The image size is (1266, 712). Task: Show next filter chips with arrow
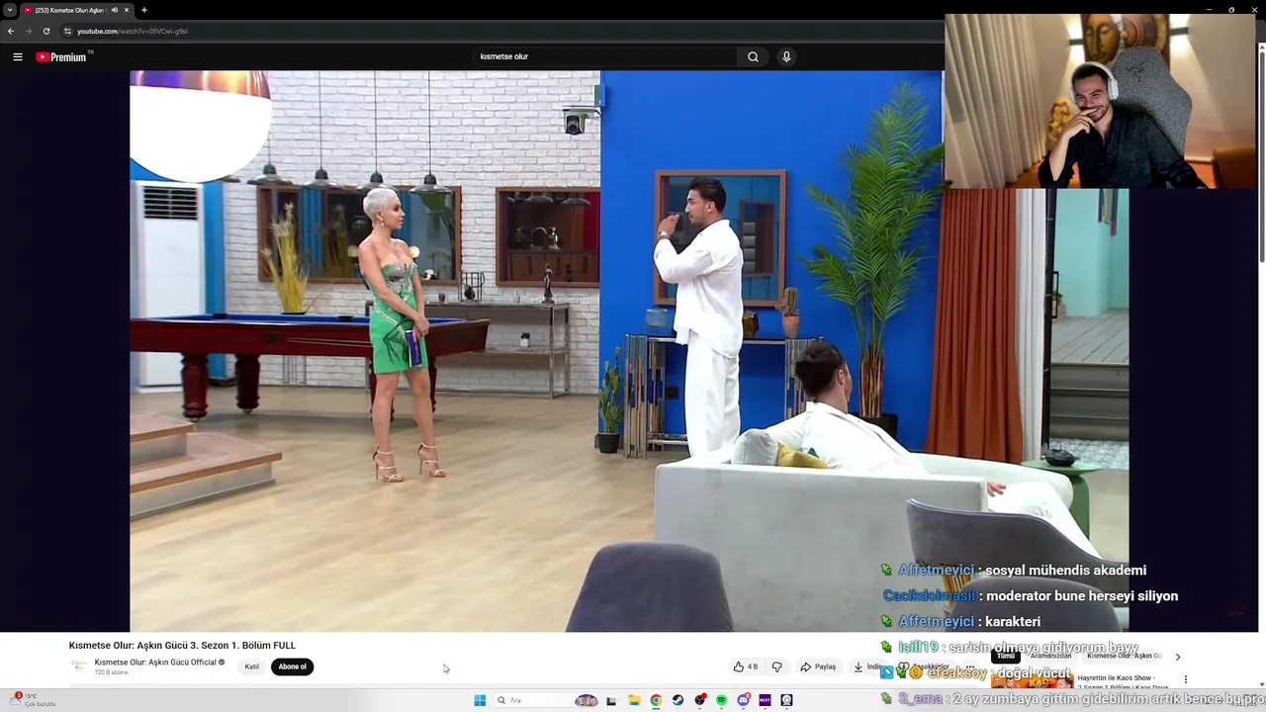[1177, 657]
